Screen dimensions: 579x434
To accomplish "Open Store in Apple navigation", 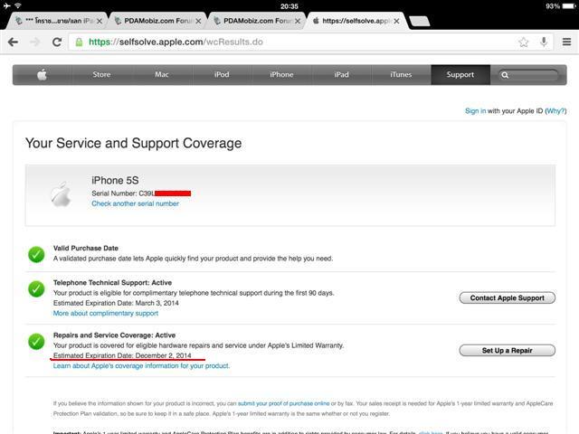I will [x=101, y=74].
